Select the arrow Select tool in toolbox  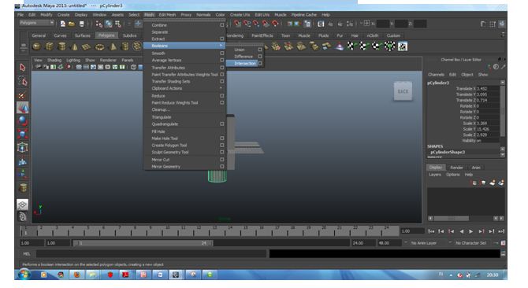coord(23,68)
